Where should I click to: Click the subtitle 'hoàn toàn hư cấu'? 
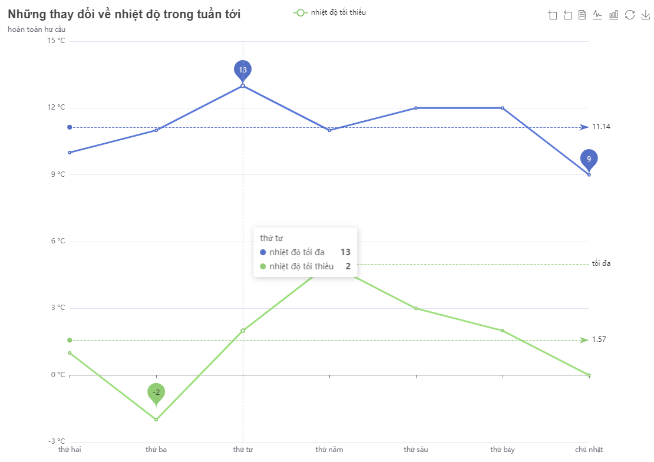[x=37, y=29]
